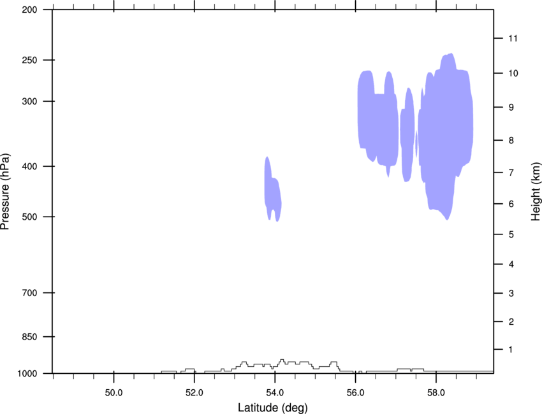Click the 1000 pressure tick label
542x414 pixels.
pos(27,374)
